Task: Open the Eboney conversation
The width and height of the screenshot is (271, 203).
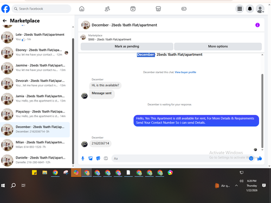Action: pyautogui.click(x=35, y=53)
